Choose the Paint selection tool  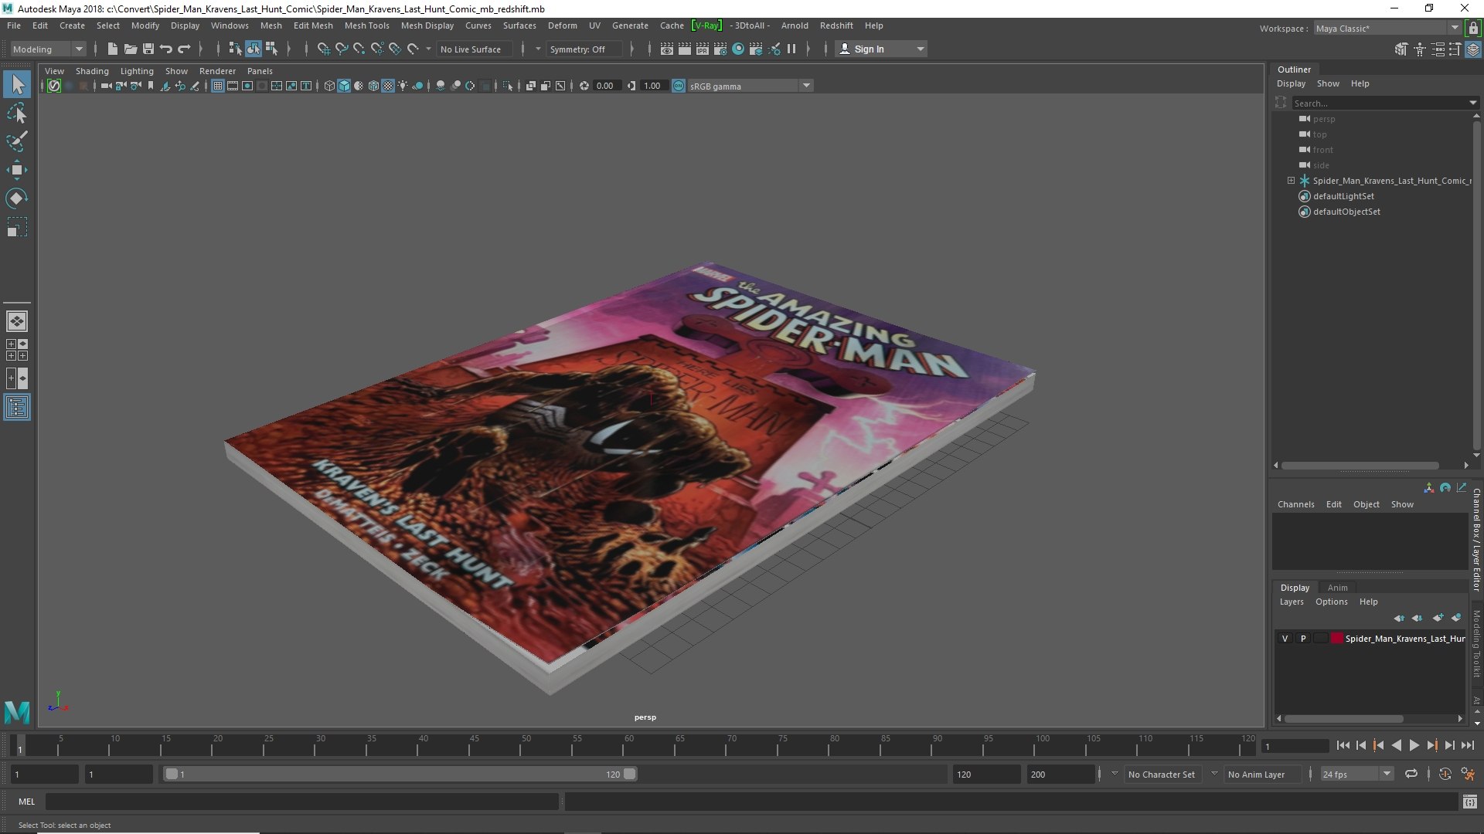(x=17, y=141)
